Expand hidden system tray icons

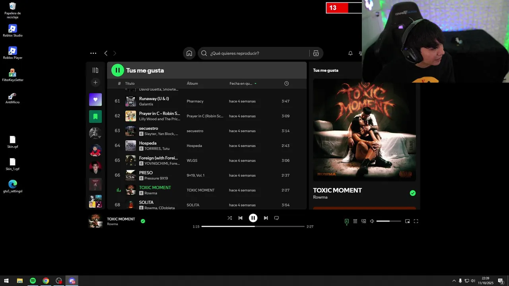[454, 281]
